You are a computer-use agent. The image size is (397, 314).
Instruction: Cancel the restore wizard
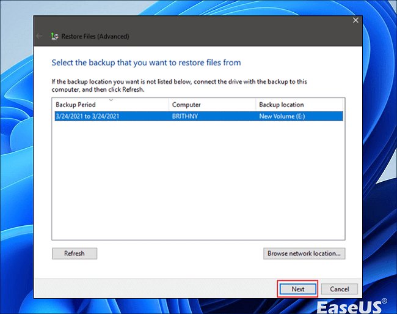(339, 289)
